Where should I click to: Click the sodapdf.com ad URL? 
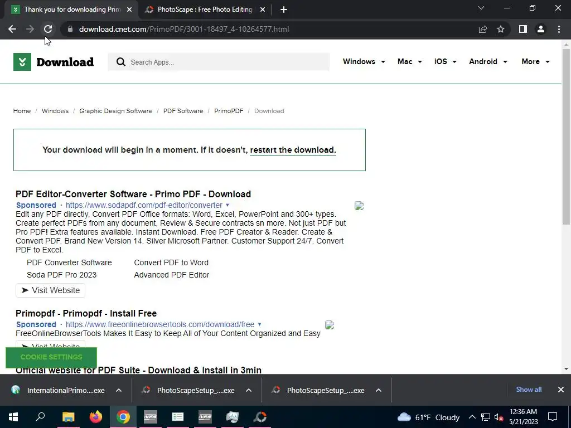[x=144, y=205]
